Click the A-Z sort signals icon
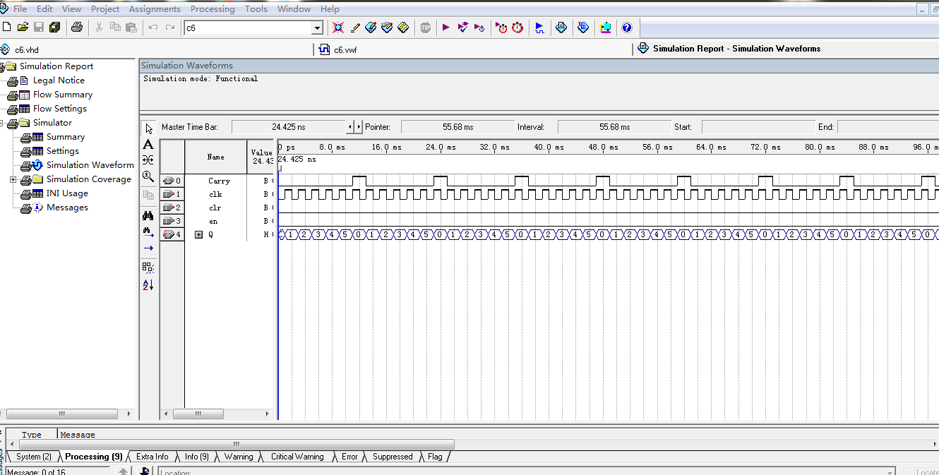This screenshot has height=475, width=939. click(x=148, y=285)
